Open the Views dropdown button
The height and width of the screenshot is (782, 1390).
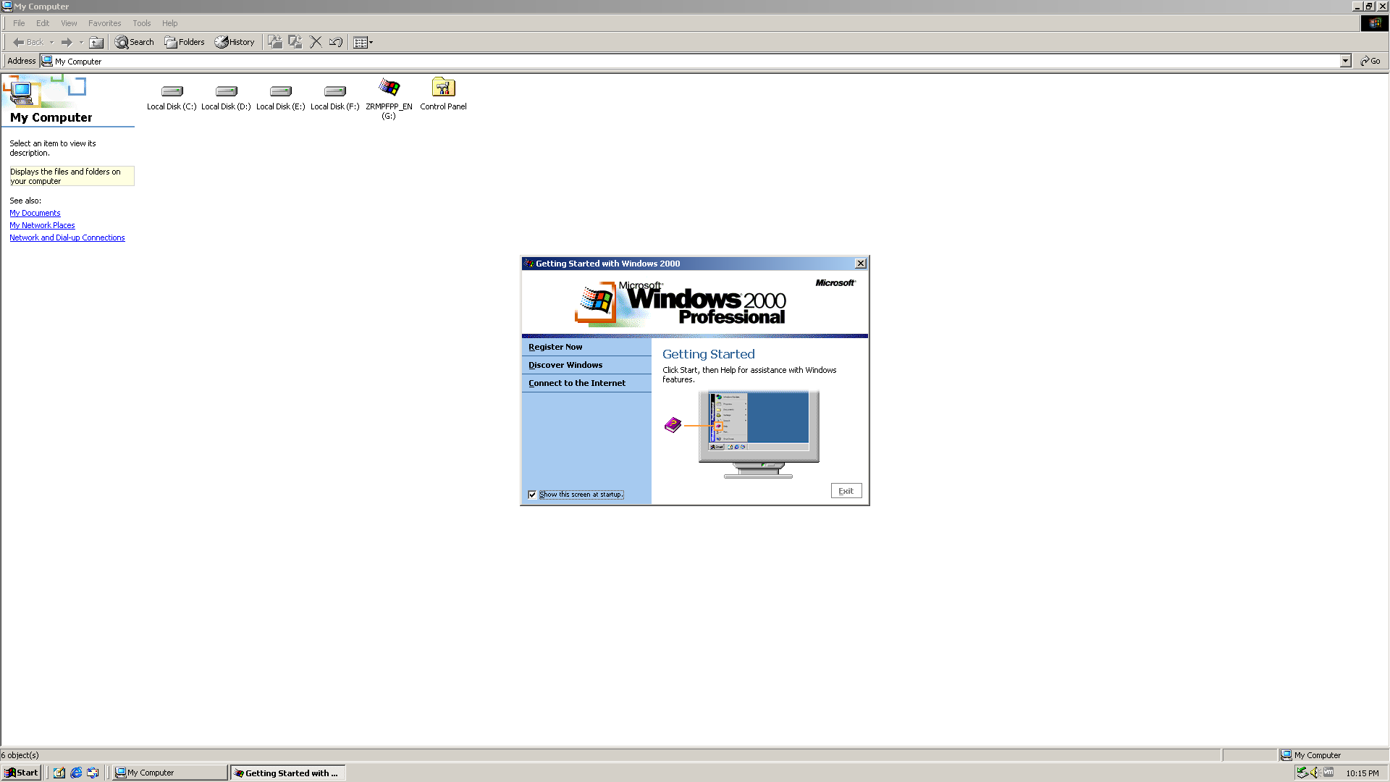(x=363, y=42)
